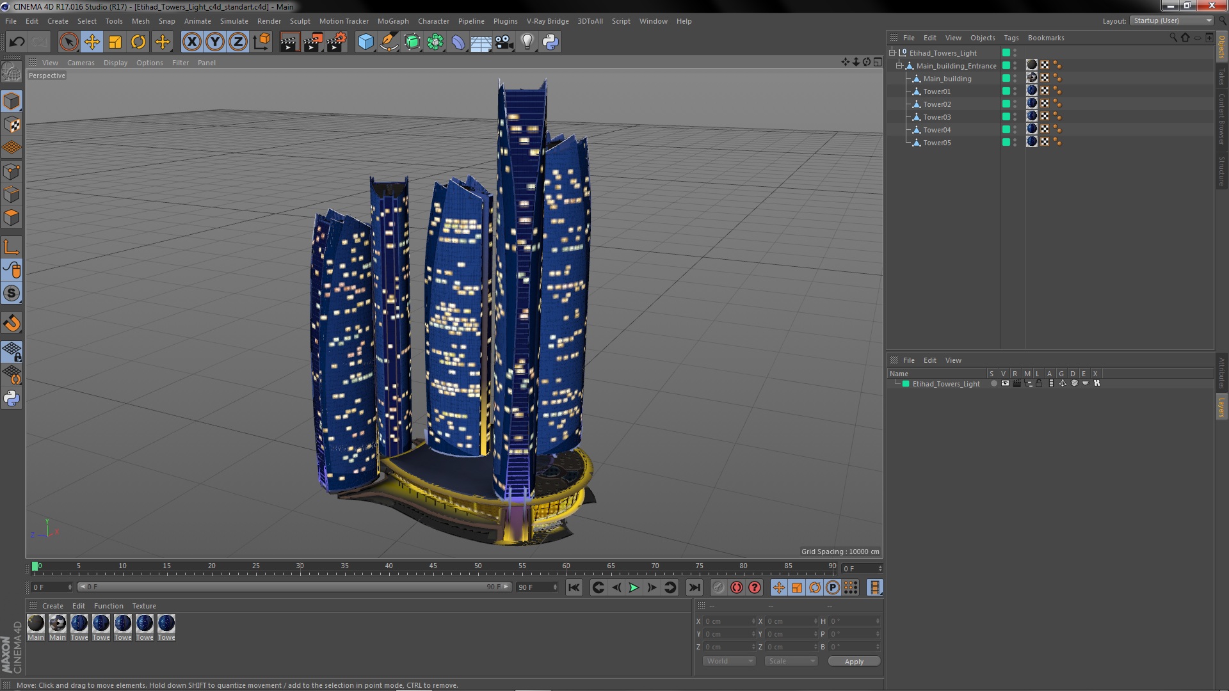This screenshot has height=691, width=1229.
Task: Play the animation forward
Action: [x=634, y=587]
